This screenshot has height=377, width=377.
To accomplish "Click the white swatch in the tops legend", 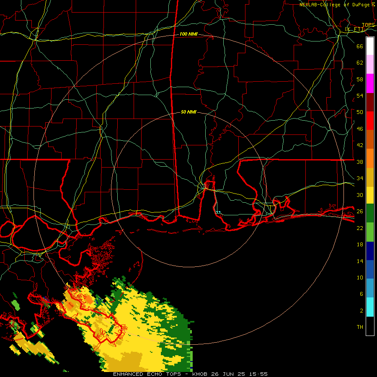I will [x=370, y=46].
